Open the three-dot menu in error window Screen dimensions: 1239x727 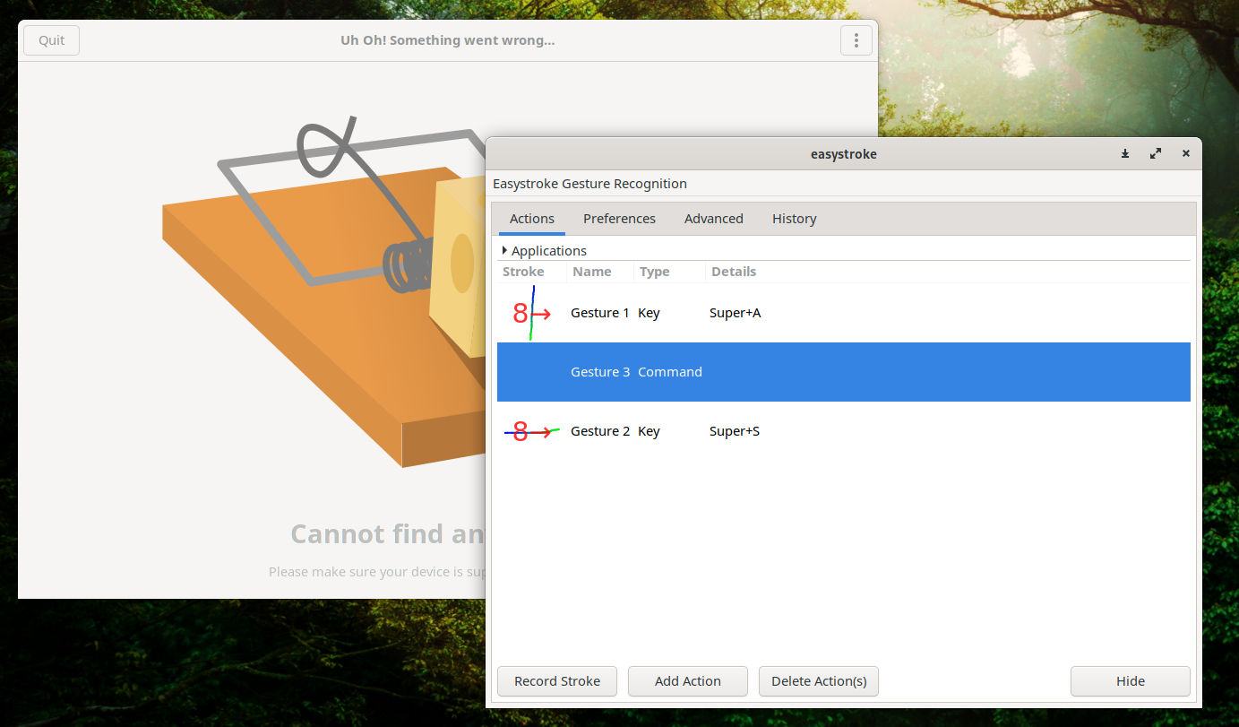click(x=856, y=40)
